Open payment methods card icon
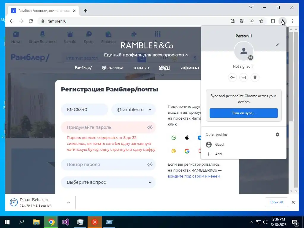Viewport: 304px width, 228px height. click(x=244, y=77)
